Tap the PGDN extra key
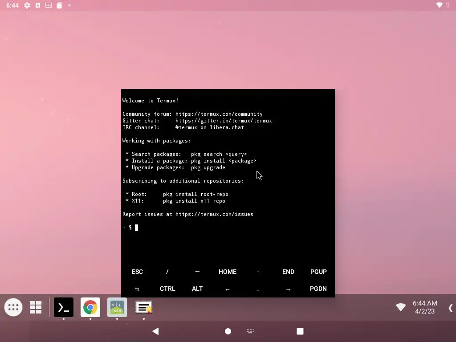Screen dimensions: 456x342 tap(318, 289)
